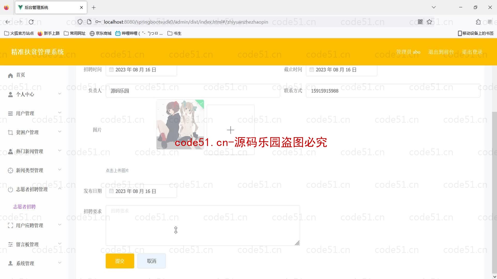Submit the form with 提交 button
Viewport: 497px width, 279px height.
[120, 261]
